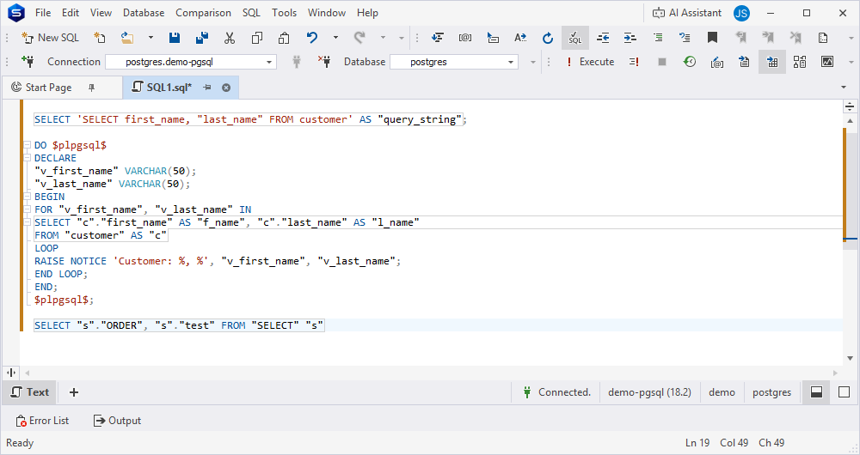Click the execute current statement icon

coord(634,62)
